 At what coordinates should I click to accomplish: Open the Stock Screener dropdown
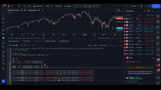pyautogui.click(x=14, y=41)
